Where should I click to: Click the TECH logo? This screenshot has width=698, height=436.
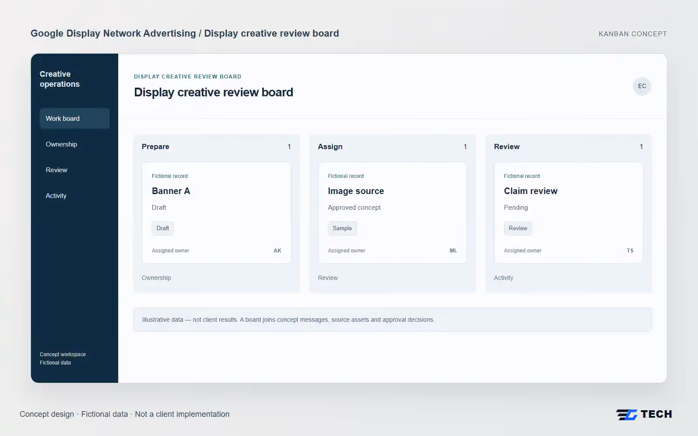[x=644, y=414]
